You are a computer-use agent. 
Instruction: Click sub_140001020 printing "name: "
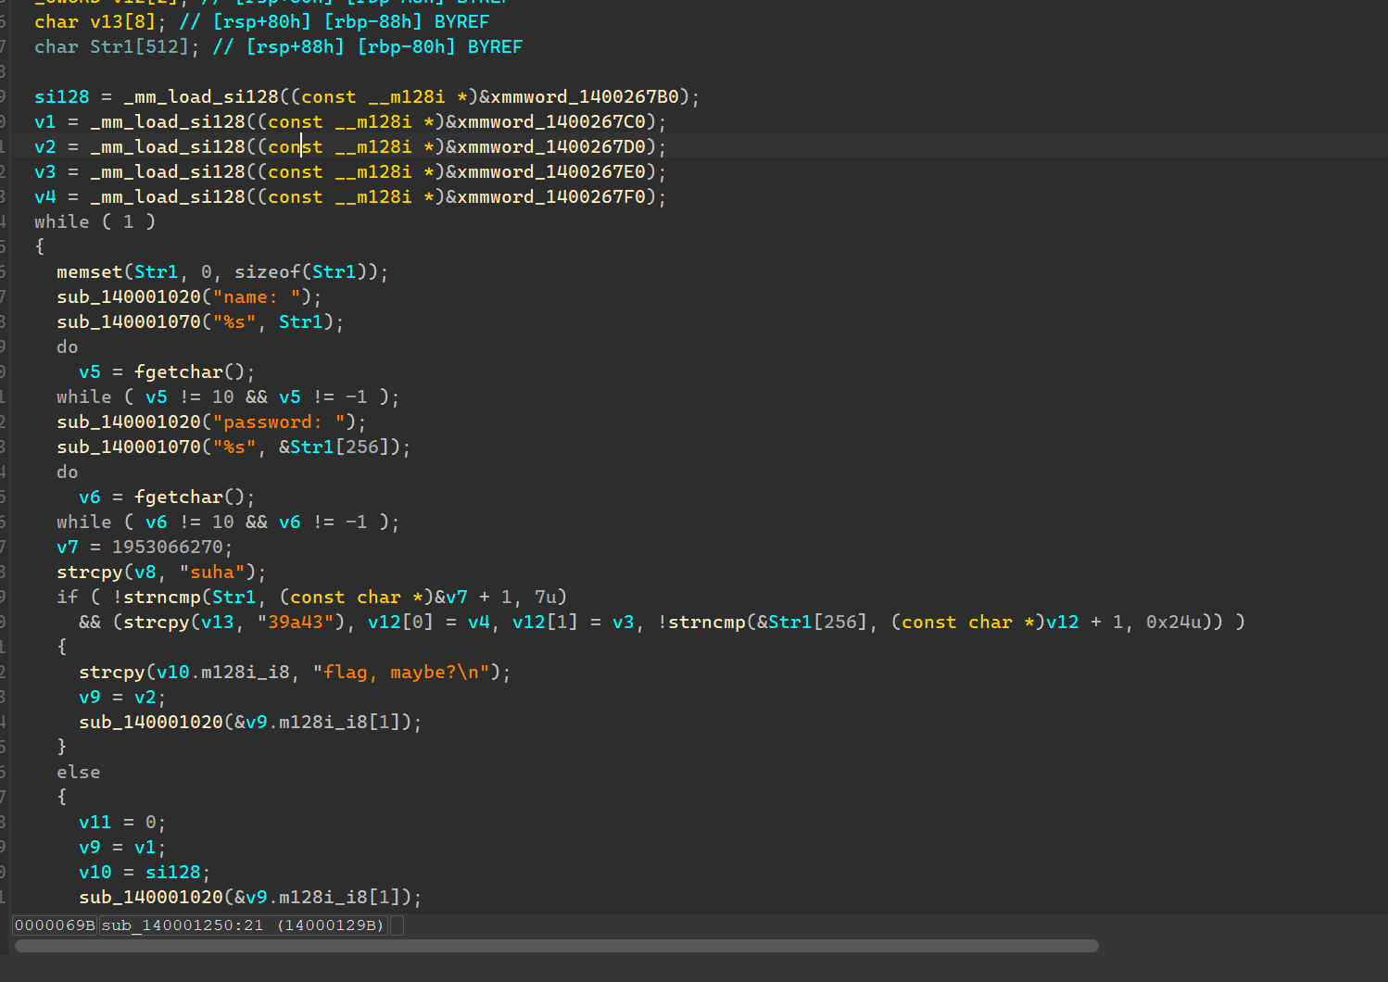click(x=128, y=297)
